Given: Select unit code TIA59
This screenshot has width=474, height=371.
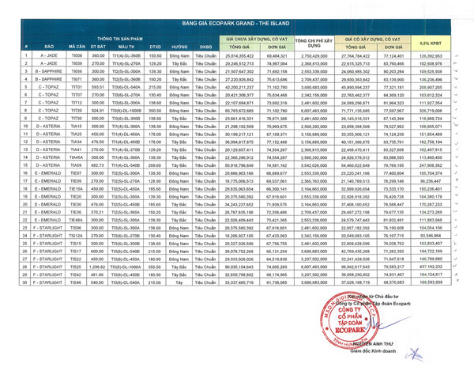Looking at the screenshot, I should tap(76, 165).
